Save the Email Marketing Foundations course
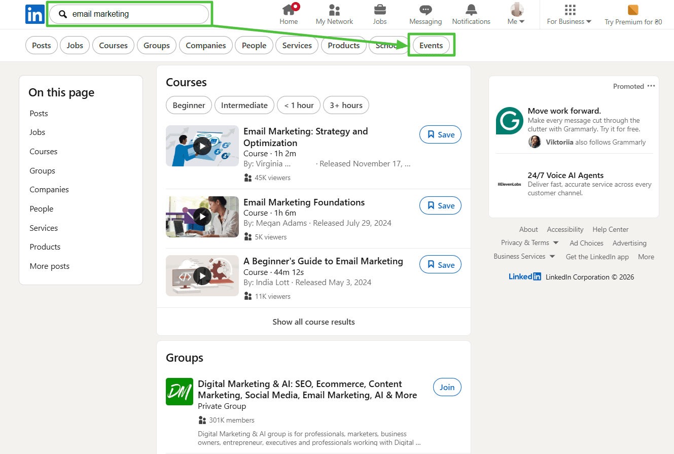Image resolution: width=674 pixels, height=454 pixels. click(440, 205)
